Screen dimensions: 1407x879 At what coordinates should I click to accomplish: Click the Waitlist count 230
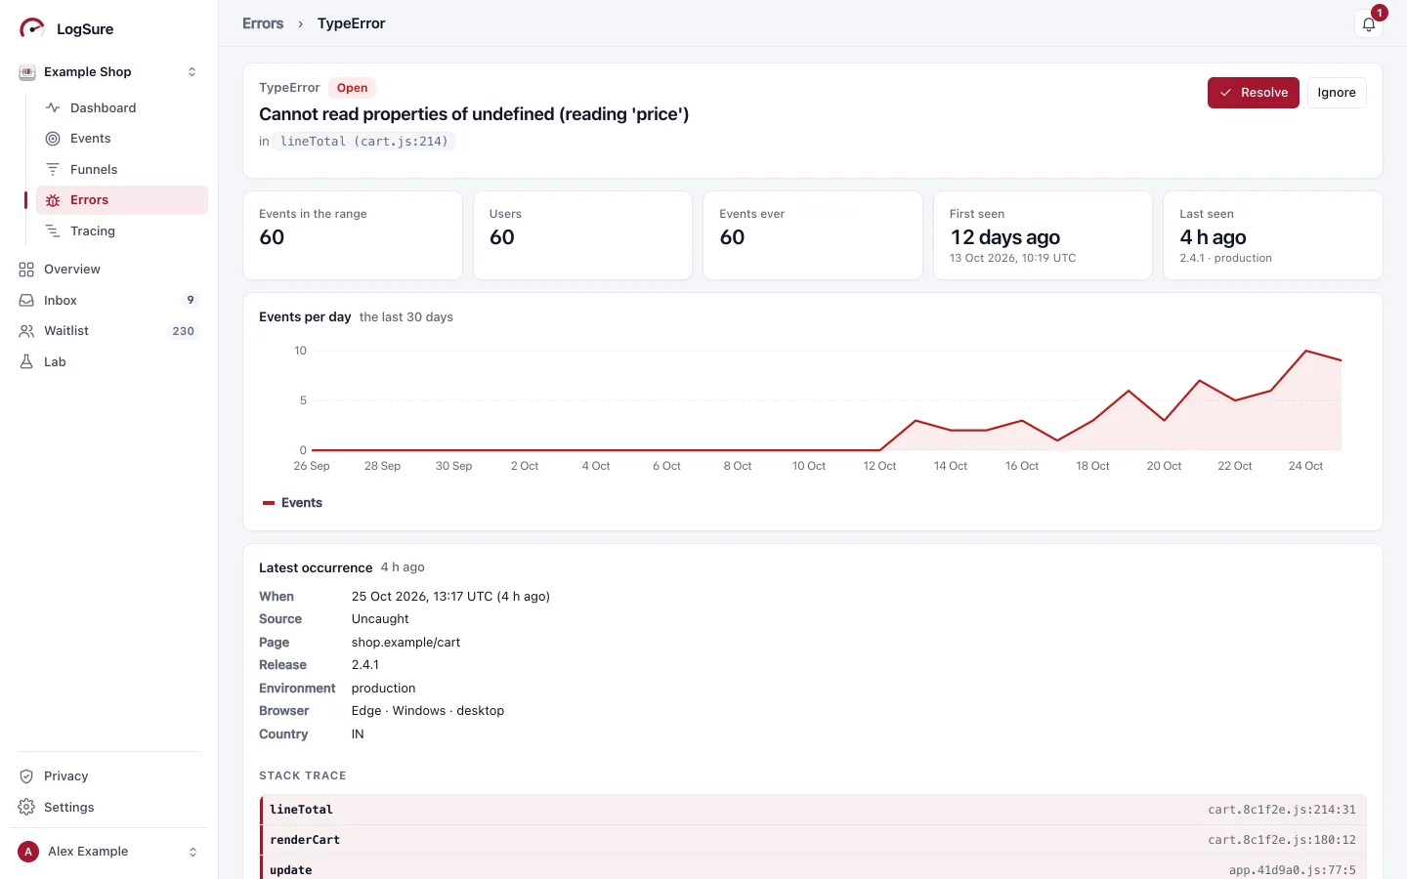pos(184,331)
